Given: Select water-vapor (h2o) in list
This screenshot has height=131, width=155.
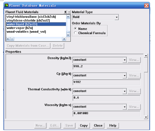Looking at the screenshot, I should [36, 28].
